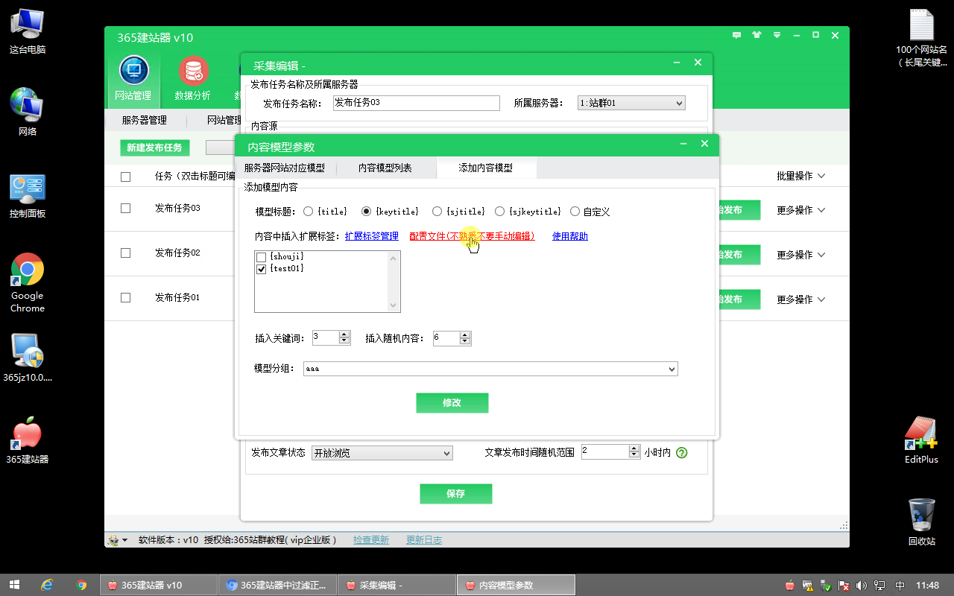Click the VMware tools tray icon
Image resolution: width=954 pixels, height=596 pixels.
(807, 585)
